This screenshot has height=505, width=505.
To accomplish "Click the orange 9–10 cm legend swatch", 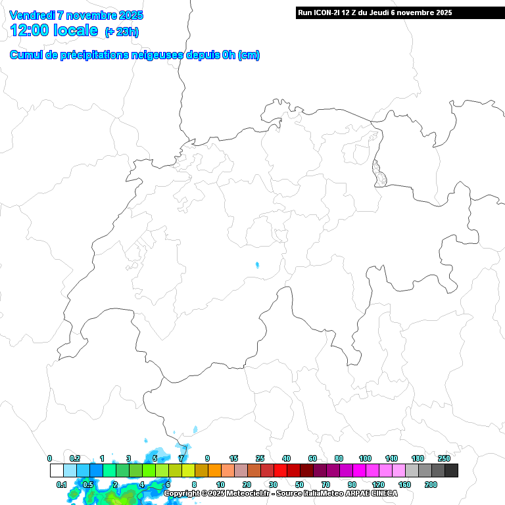I will click(214, 470).
